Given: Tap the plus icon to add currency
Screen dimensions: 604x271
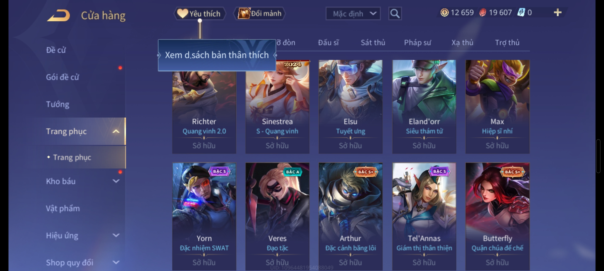Looking at the screenshot, I should 557,12.
